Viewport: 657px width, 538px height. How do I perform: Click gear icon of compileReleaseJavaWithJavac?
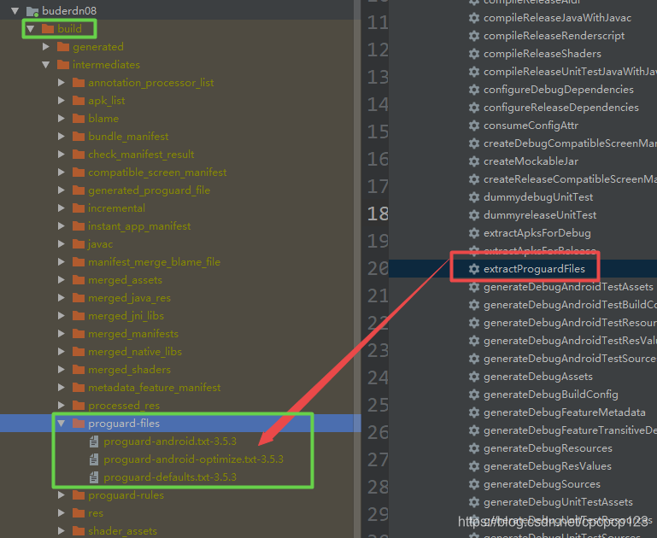tap(474, 18)
